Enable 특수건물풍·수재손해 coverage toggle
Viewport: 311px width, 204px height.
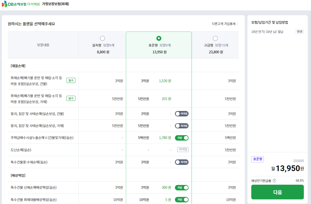coord(182,162)
